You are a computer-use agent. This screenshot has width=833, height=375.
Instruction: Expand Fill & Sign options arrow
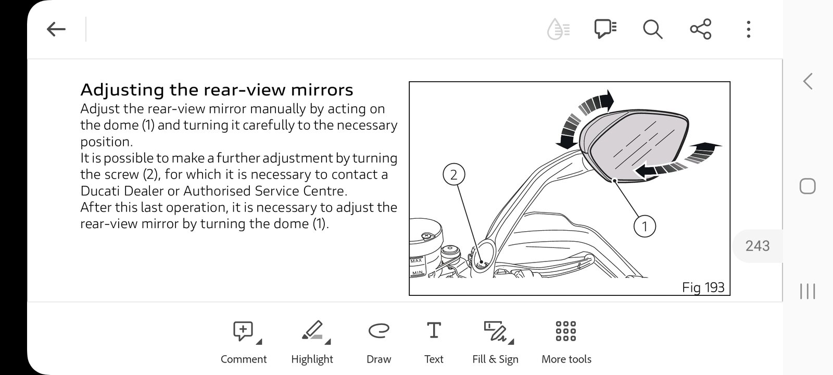[511, 342]
